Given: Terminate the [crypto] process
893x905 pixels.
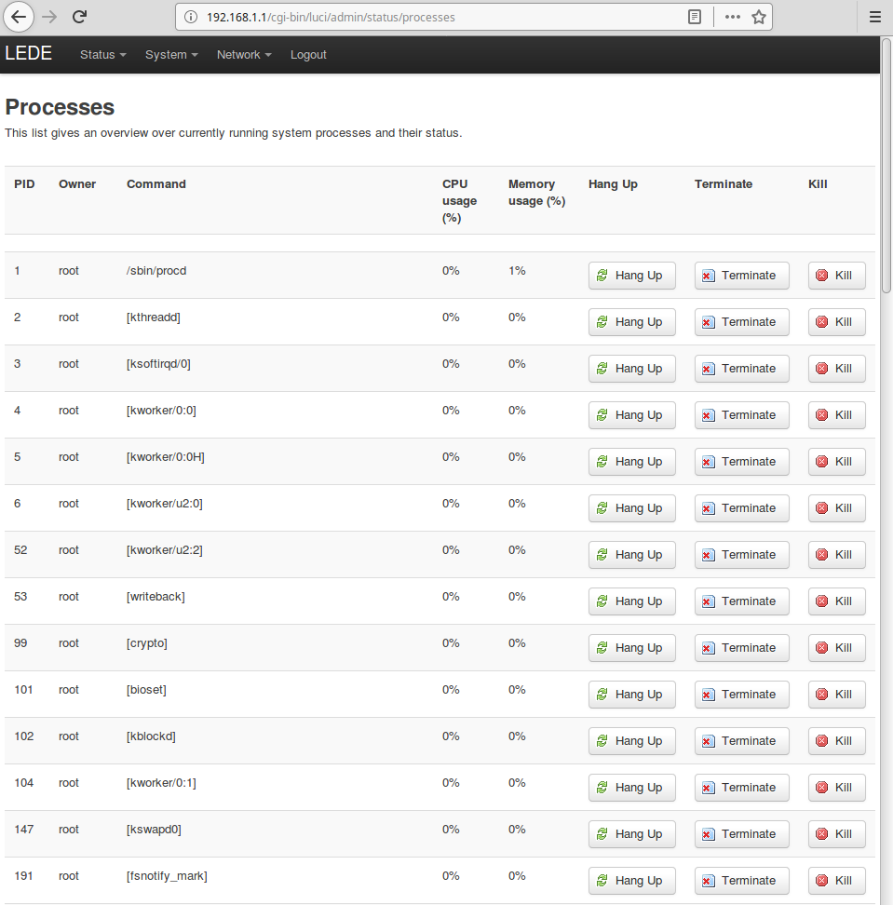Looking at the screenshot, I should [x=741, y=648].
